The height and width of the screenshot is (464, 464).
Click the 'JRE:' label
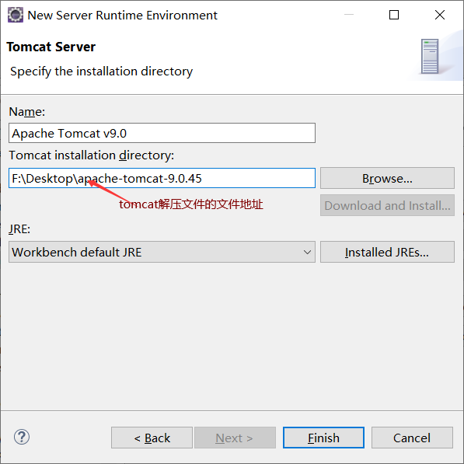pyautogui.click(x=19, y=229)
